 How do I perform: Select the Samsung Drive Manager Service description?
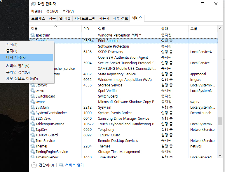click(x=123, y=119)
